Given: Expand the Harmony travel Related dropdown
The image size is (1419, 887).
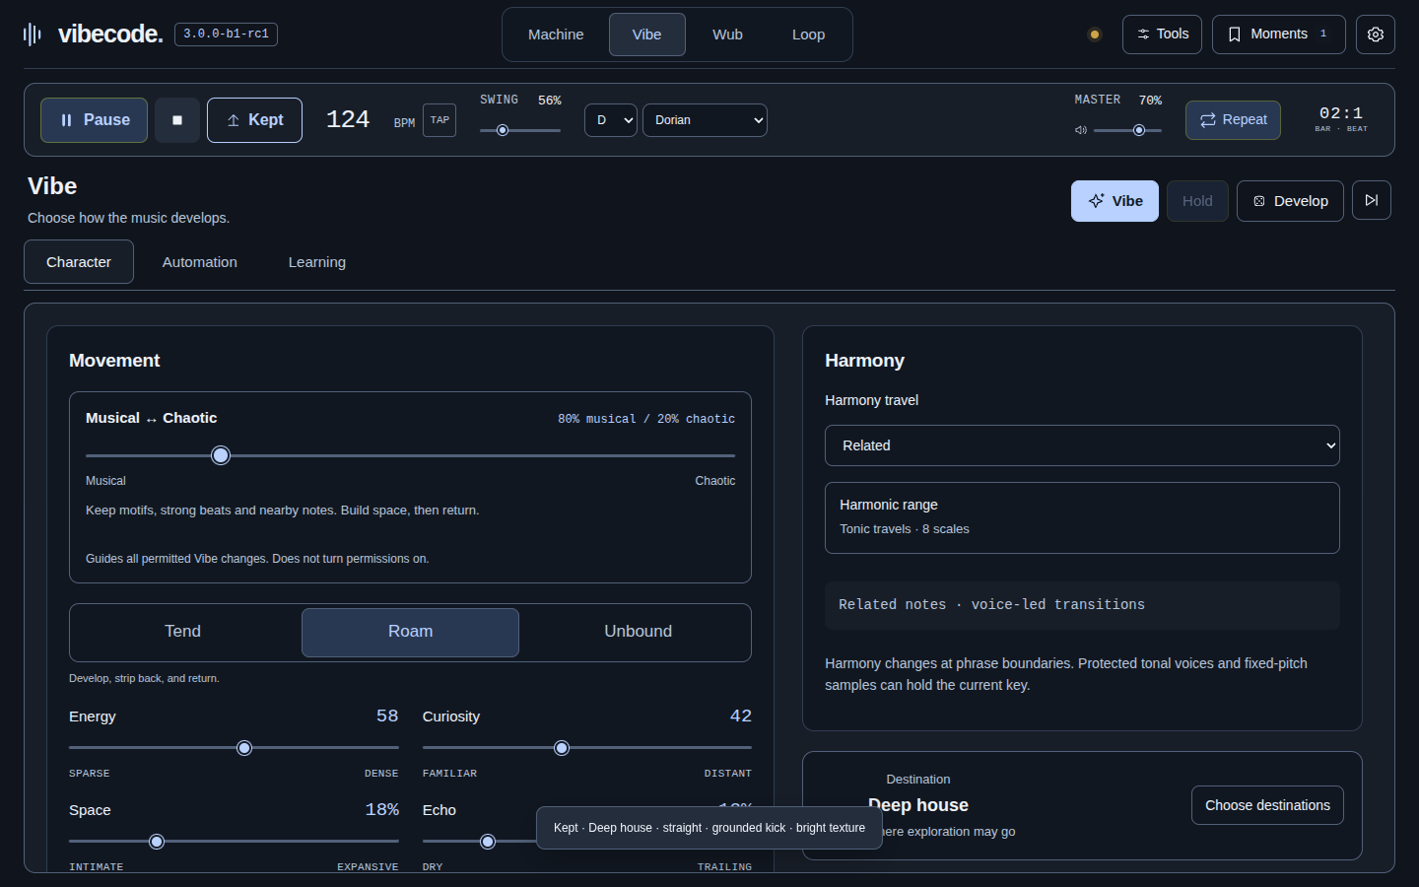Looking at the screenshot, I should pos(1082,445).
